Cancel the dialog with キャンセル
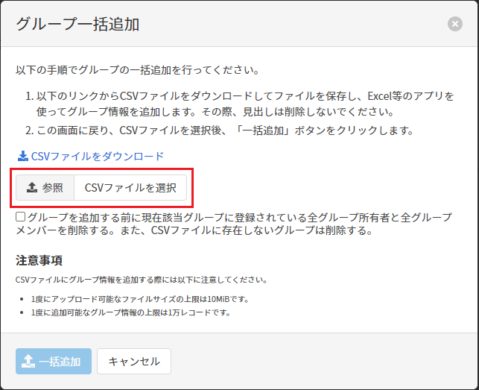 [x=134, y=361]
